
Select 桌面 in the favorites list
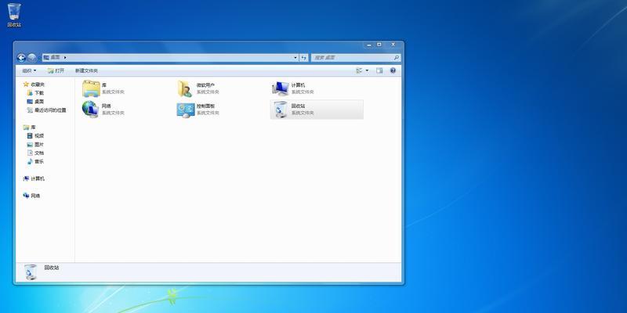(x=35, y=102)
